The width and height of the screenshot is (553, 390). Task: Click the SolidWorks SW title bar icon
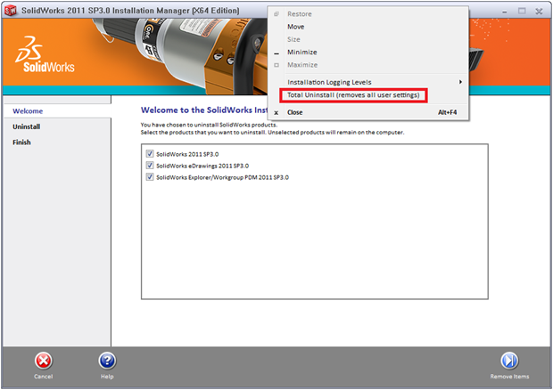tap(11, 11)
